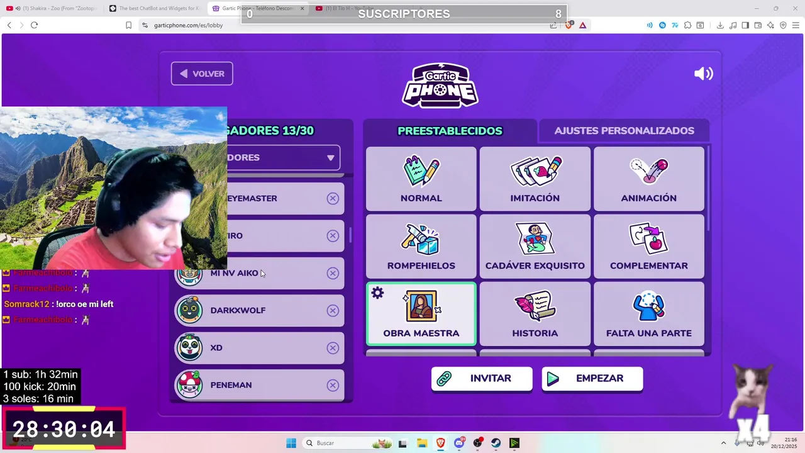Pick the ANIMACIÓN game mode

pyautogui.click(x=649, y=179)
